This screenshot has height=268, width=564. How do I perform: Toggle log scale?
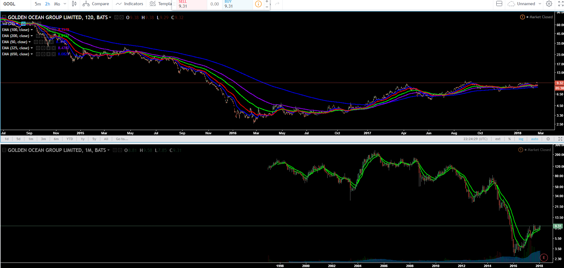point(521,139)
